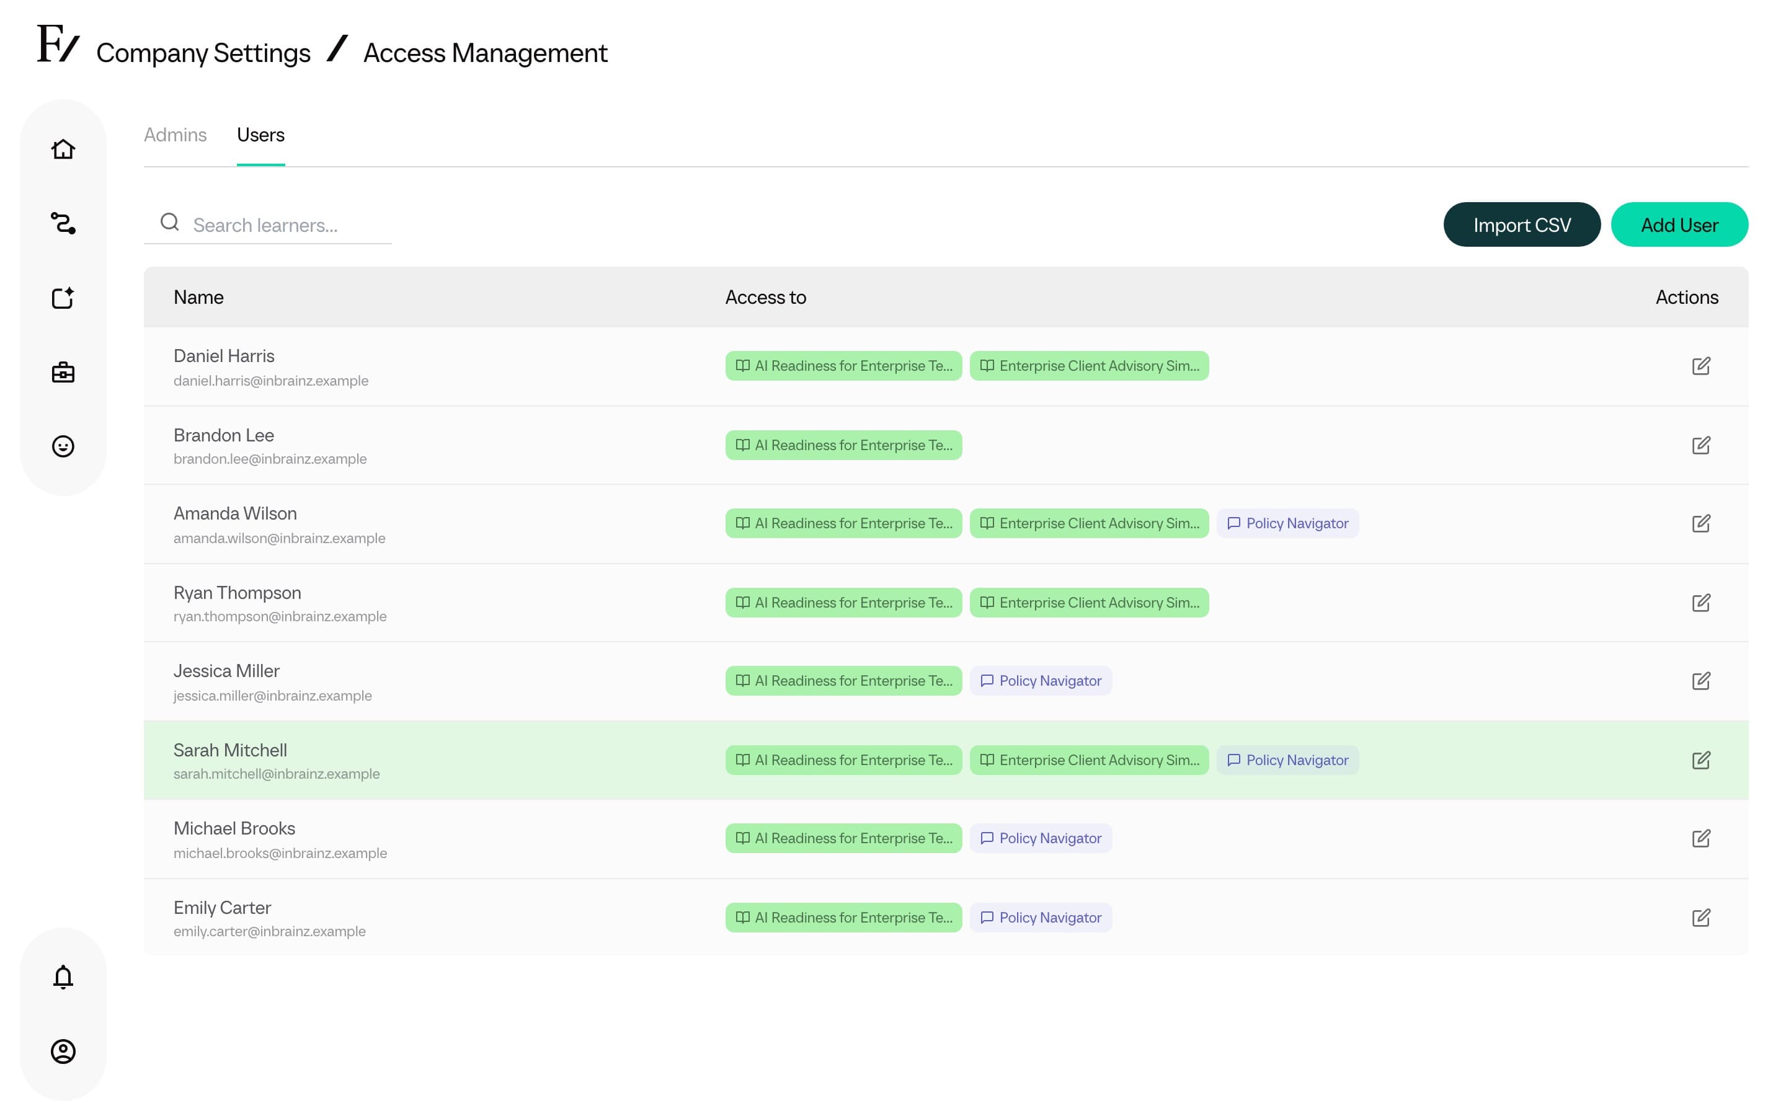Select the name Daniel Harris

tap(224, 356)
